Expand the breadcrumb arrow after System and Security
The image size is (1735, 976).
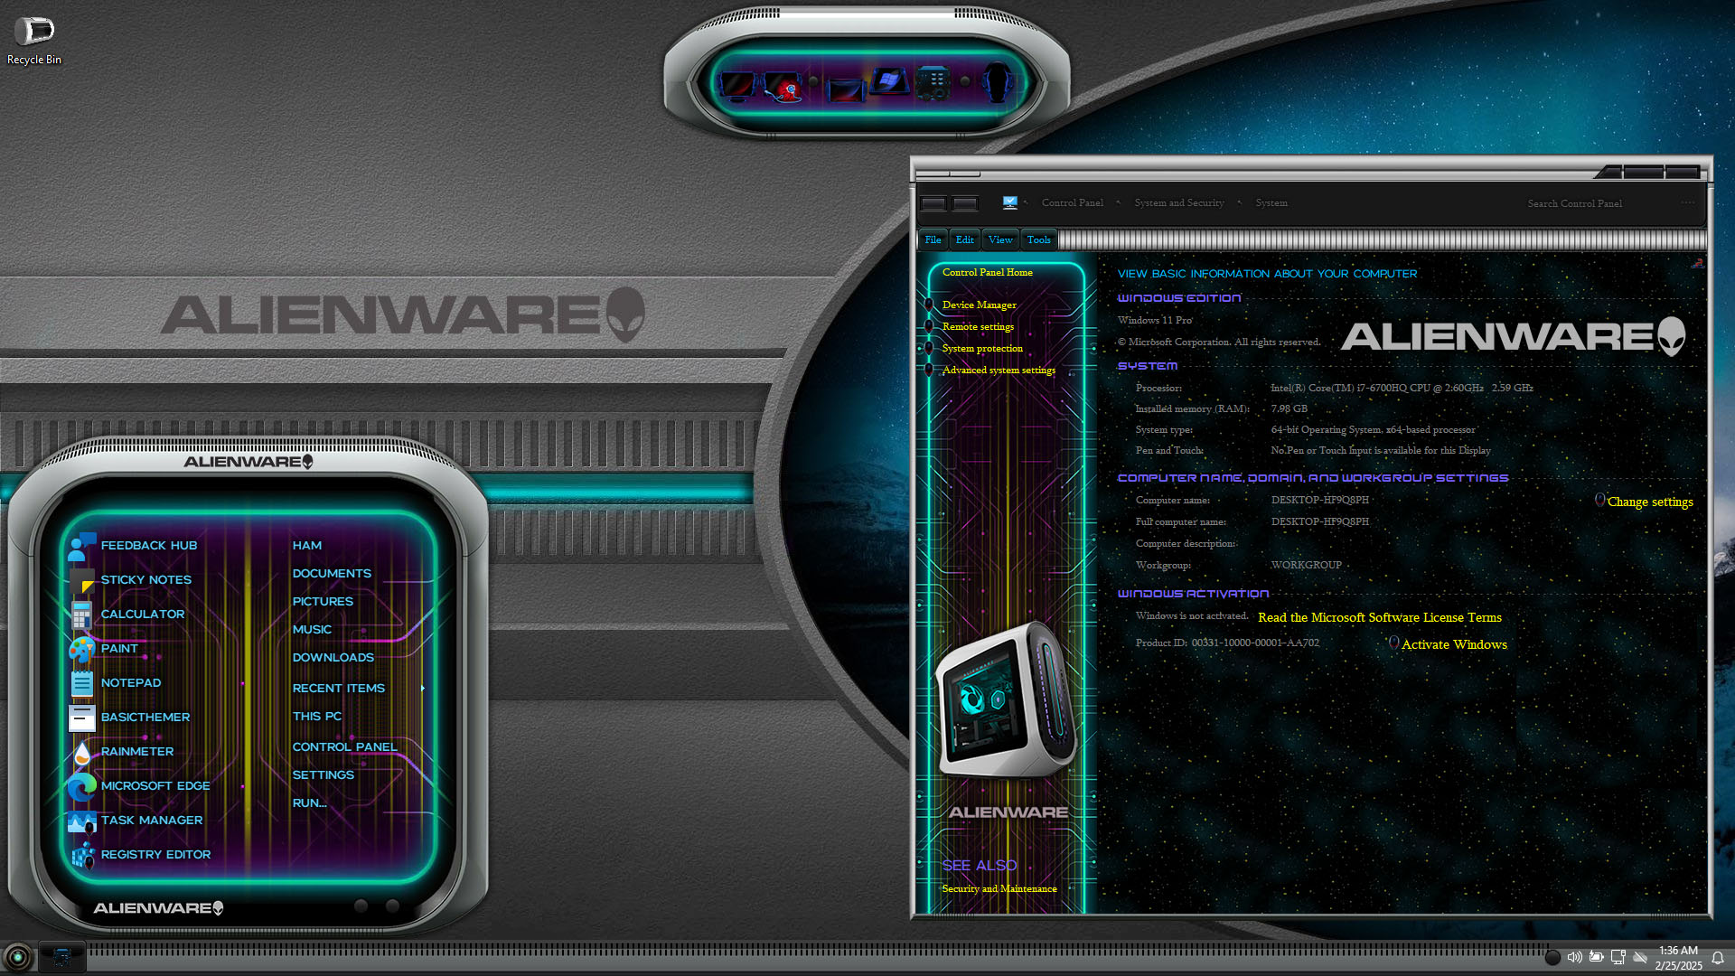click(x=1239, y=203)
